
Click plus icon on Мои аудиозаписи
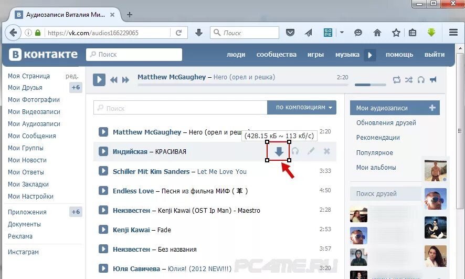(432, 108)
